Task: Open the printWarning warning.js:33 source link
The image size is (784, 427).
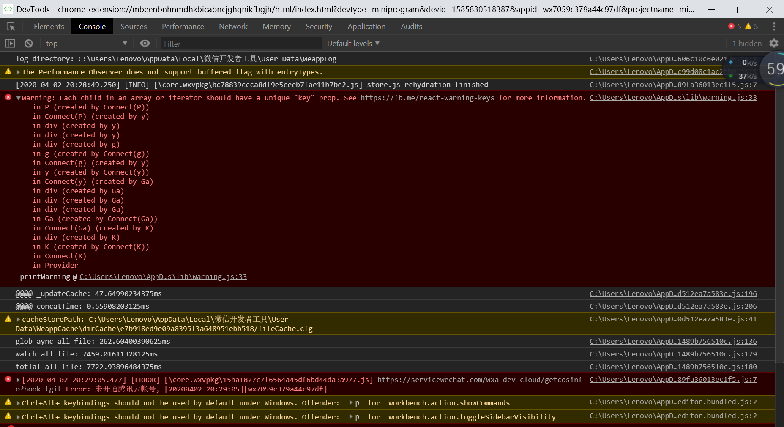Action: (163, 276)
